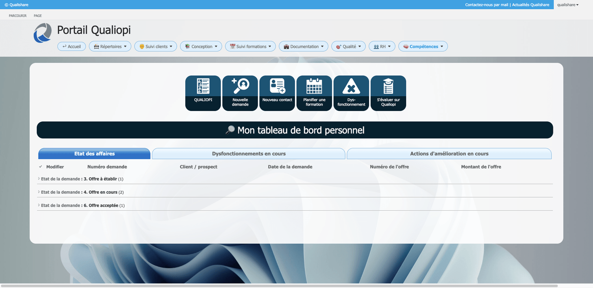Viewport: 593px width, 288px height.
Task: Click the horizontal scrollbar at page bottom
Action: [x=279, y=286]
